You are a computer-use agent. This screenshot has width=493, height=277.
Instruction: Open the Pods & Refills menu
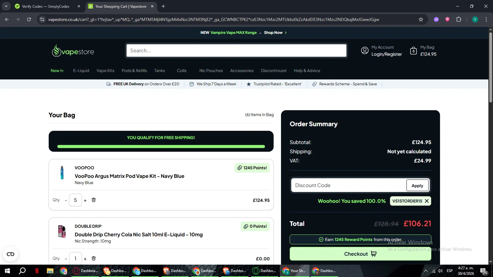click(134, 71)
